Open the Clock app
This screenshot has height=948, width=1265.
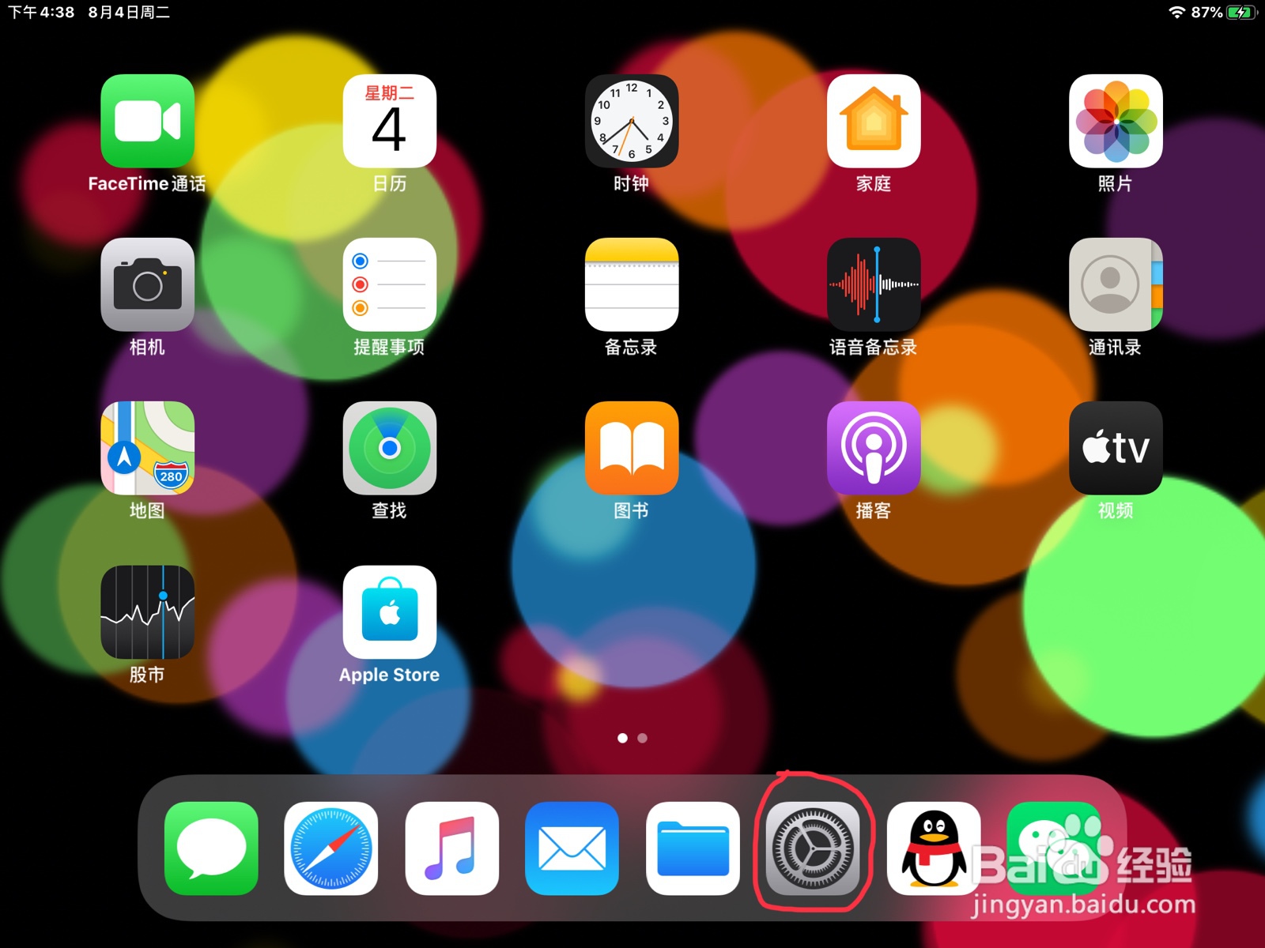[631, 121]
